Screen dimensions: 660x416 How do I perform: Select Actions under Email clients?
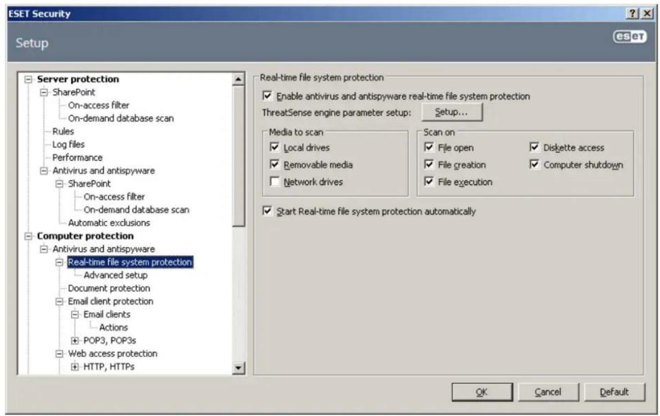[115, 327]
